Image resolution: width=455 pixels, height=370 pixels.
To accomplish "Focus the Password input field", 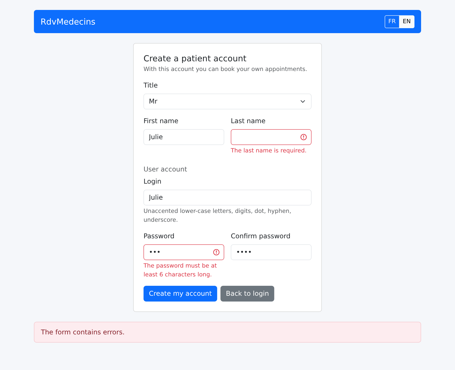I will click(184, 252).
